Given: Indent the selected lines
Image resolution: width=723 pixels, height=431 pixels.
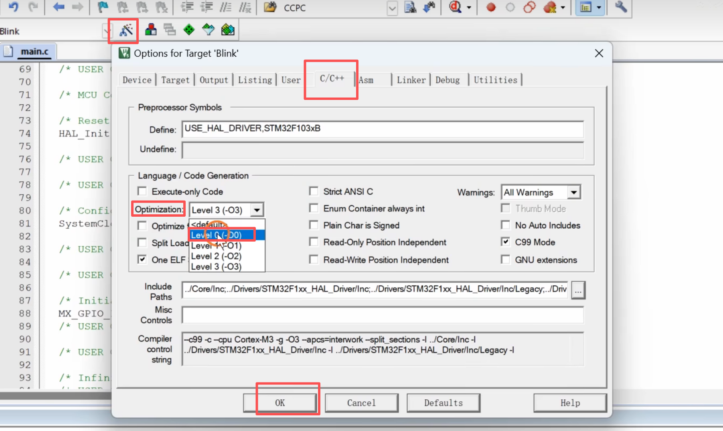Looking at the screenshot, I should click(187, 7).
